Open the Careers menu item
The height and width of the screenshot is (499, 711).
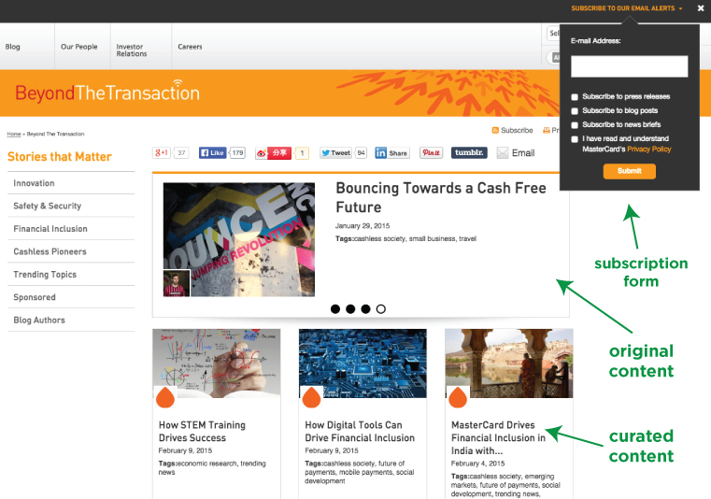click(x=190, y=47)
